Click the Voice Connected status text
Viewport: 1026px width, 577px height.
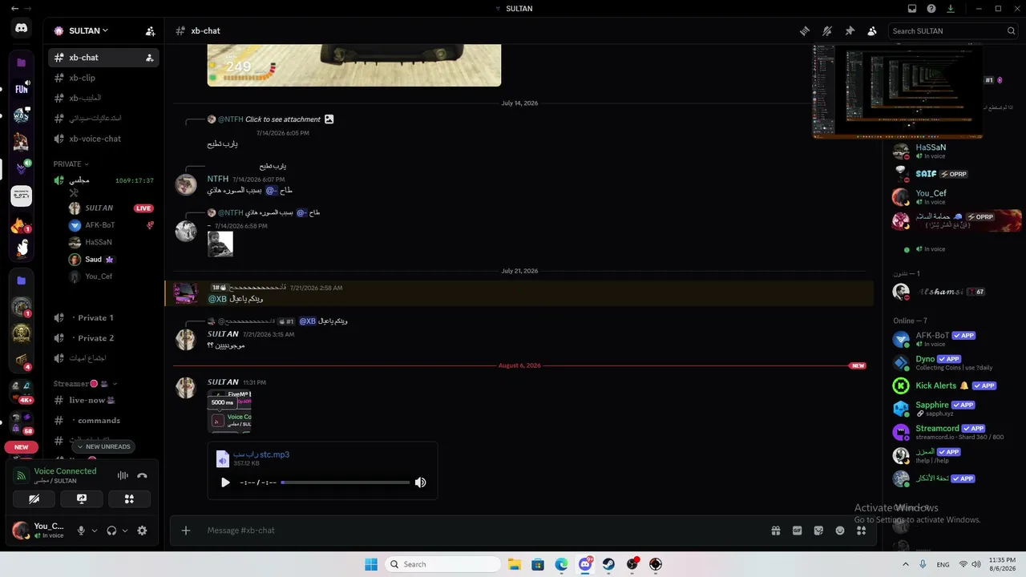(65, 471)
